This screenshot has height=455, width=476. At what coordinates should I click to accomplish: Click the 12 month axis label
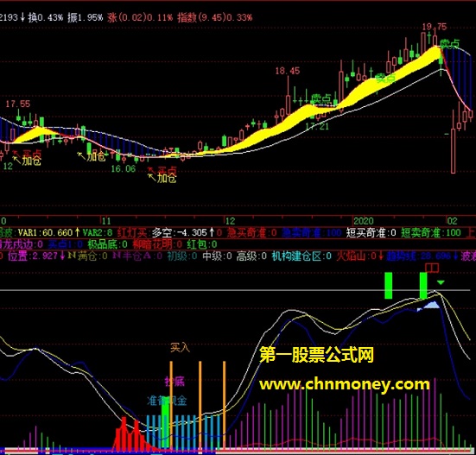pos(230,221)
